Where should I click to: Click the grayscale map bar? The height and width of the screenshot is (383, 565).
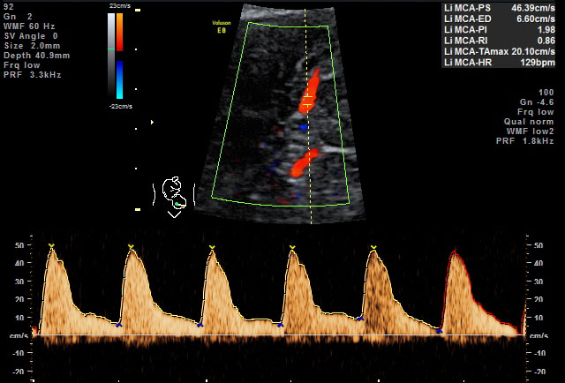111,54
